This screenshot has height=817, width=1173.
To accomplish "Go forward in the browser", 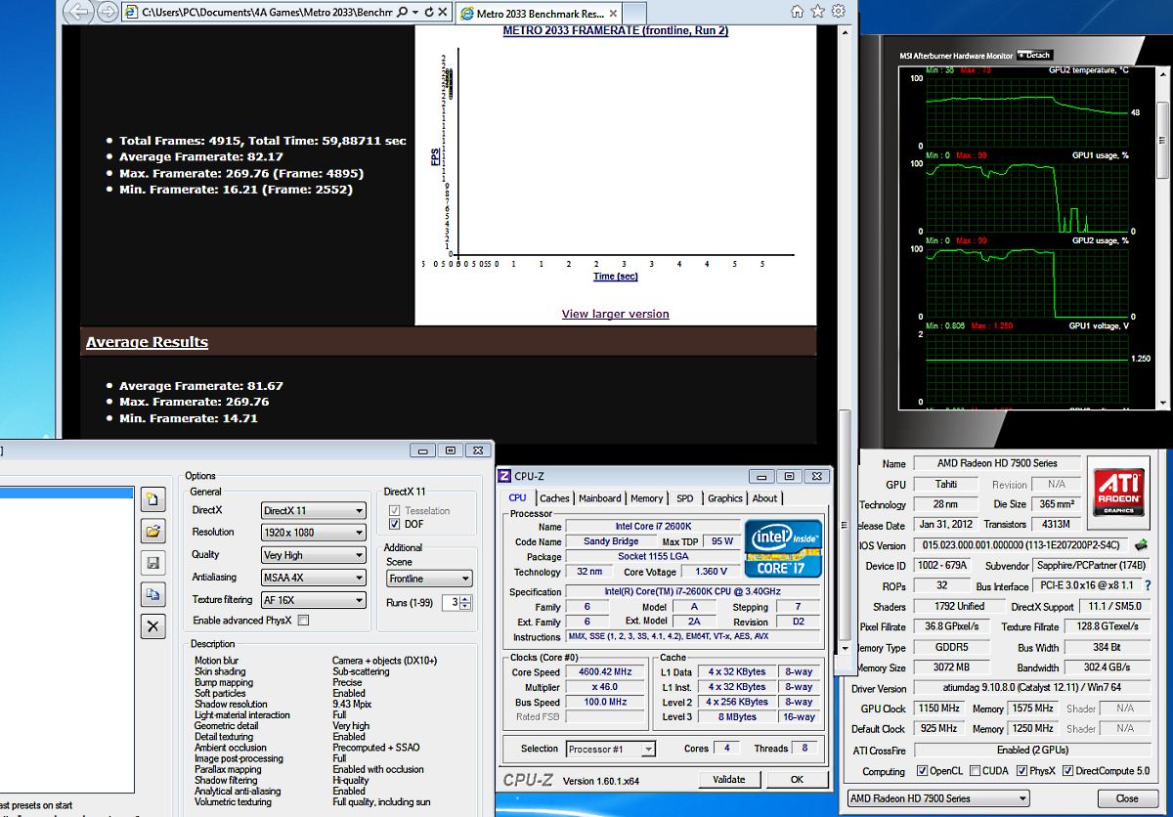I will 107,12.
